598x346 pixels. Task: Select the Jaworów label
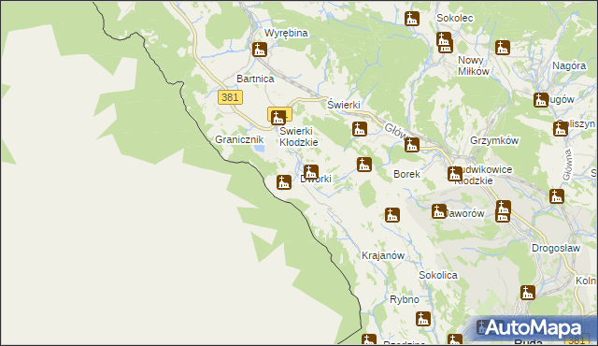coord(464,213)
